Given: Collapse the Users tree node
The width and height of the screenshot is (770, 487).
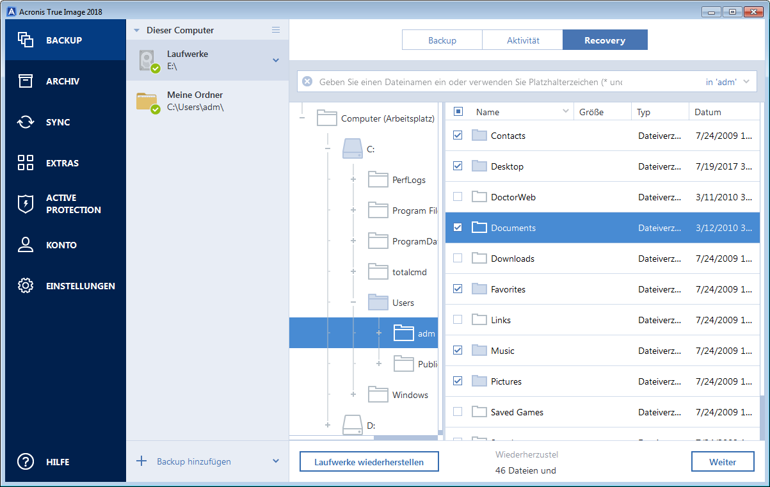Looking at the screenshot, I should point(353,303).
